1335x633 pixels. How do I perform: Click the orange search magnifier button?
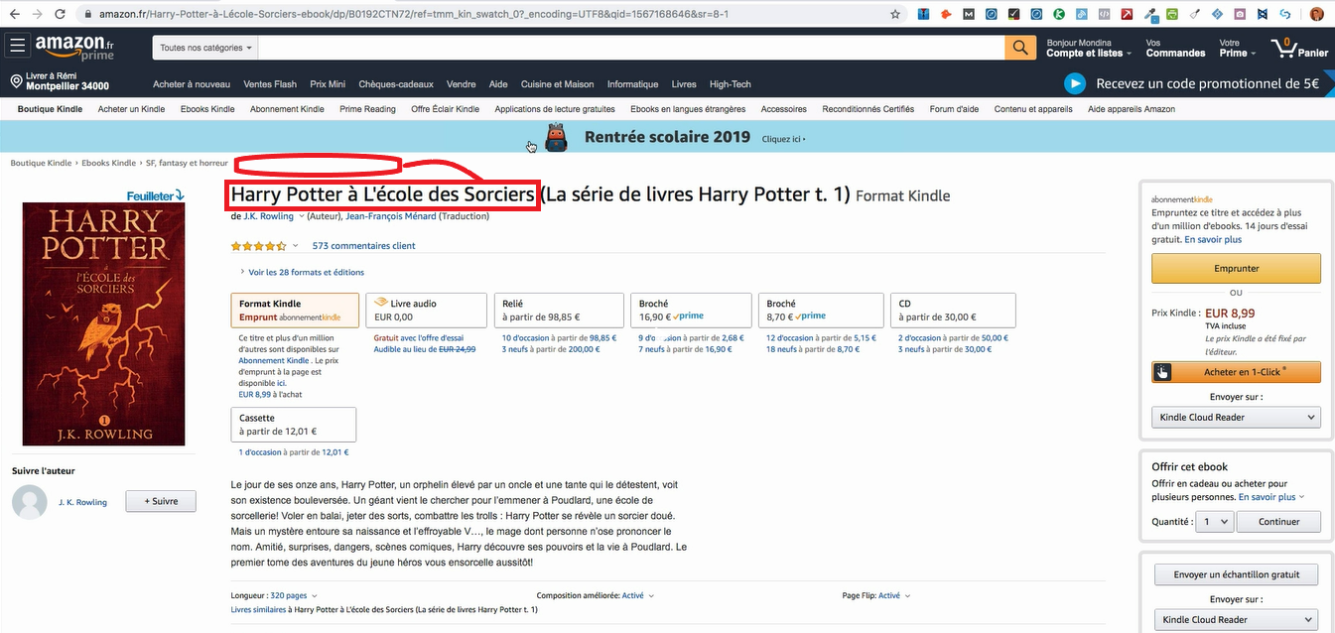(1019, 48)
